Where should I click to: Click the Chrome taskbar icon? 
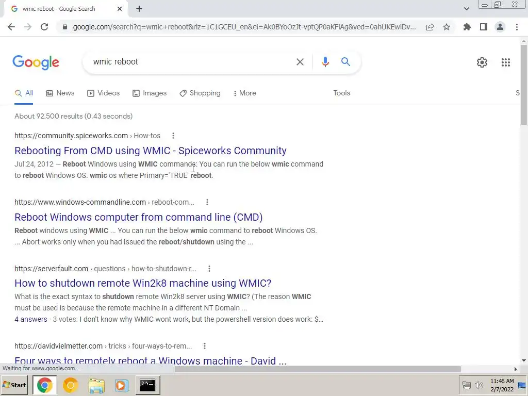[44, 385]
